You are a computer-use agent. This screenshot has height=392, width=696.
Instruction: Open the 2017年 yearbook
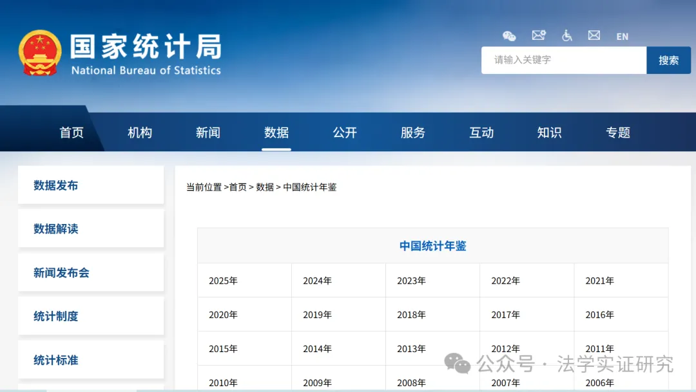point(506,315)
